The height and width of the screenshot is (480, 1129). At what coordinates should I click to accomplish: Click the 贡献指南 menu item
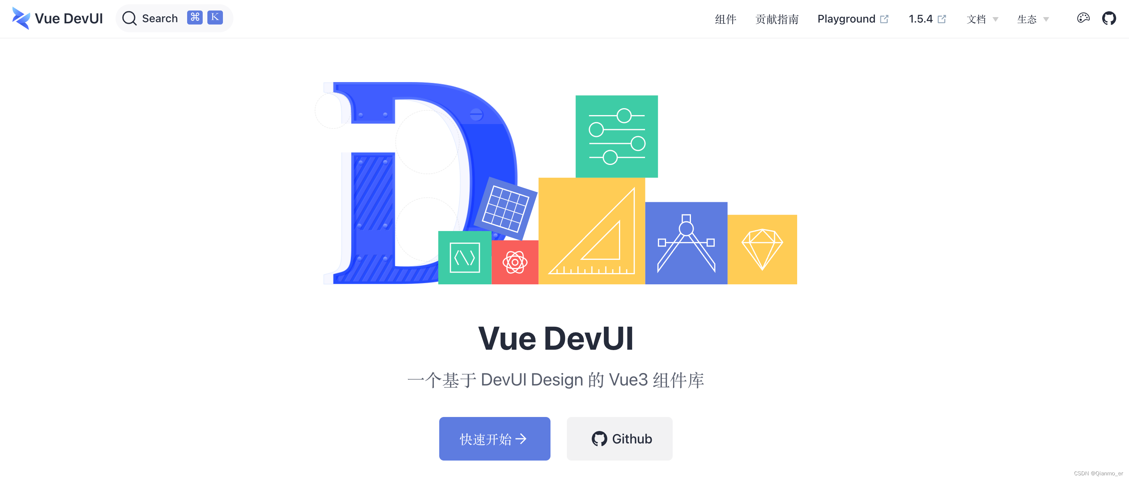tap(777, 19)
